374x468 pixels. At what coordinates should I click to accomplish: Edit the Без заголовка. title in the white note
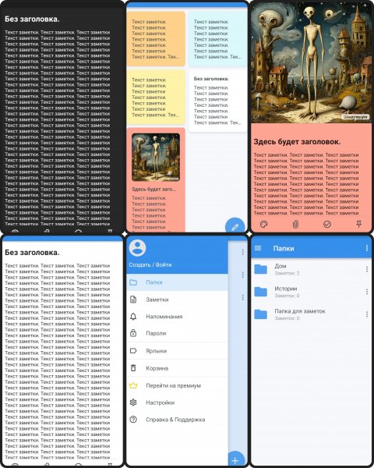[32, 253]
